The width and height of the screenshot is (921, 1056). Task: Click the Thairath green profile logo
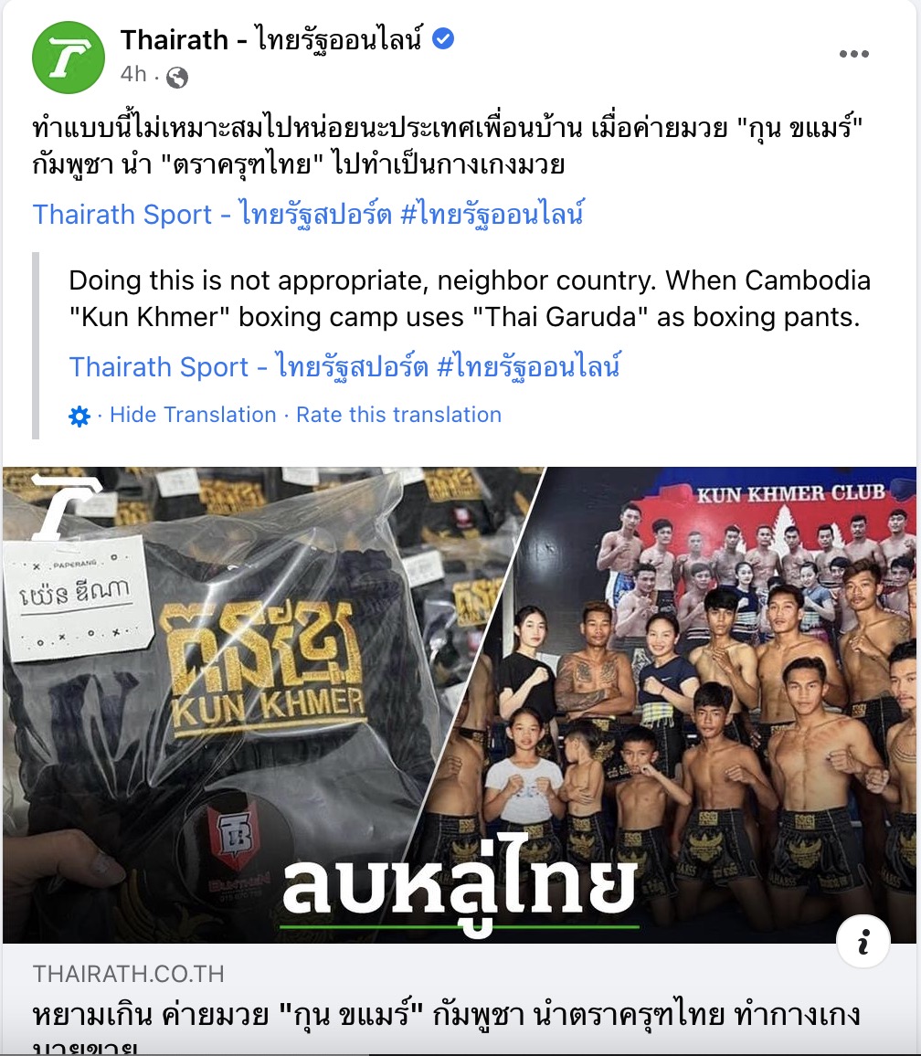coord(69,58)
